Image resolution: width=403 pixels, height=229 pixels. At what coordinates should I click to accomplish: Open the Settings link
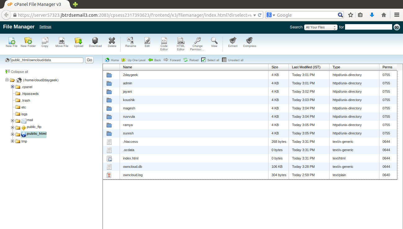coord(45,27)
